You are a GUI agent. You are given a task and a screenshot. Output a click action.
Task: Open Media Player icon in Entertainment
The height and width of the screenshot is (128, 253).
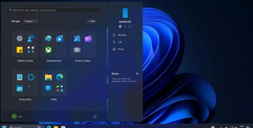tap(60, 39)
